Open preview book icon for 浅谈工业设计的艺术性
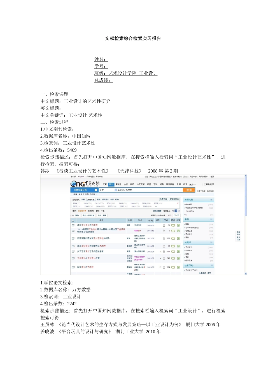Screen dimensions: 266x377 tap(173, 225)
